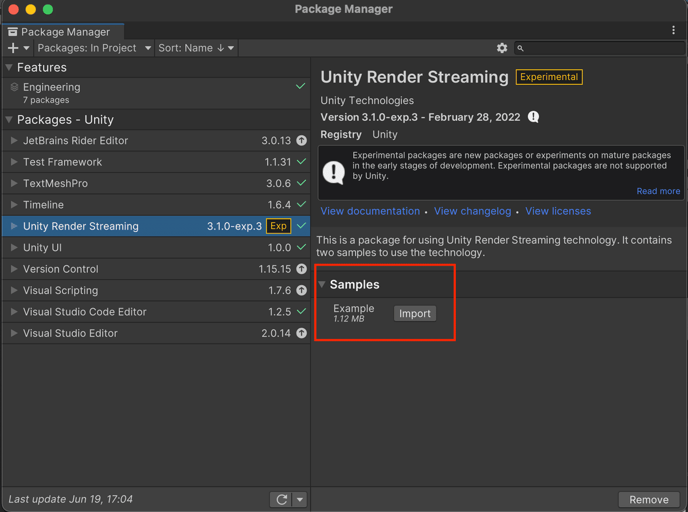Viewport: 688px width, 512px height.
Task: Collapse the Features section
Action: click(9, 68)
